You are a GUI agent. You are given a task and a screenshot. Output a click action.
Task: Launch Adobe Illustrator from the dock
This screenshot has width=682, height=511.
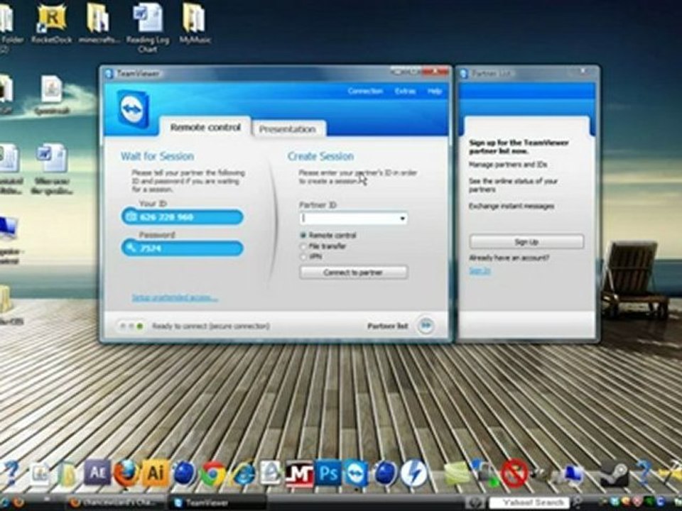(154, 473)
